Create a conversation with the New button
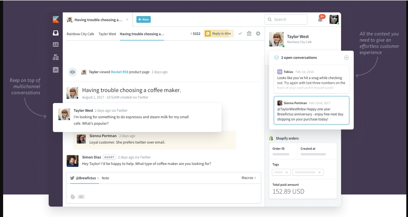Screen dimensions: 408x217 [x=143, y=19]
